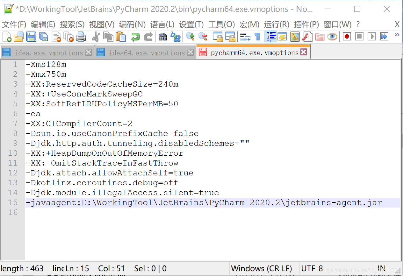403x276 pixels.
Task: Run the macro multiple times icon
Action: pos(384,37)
